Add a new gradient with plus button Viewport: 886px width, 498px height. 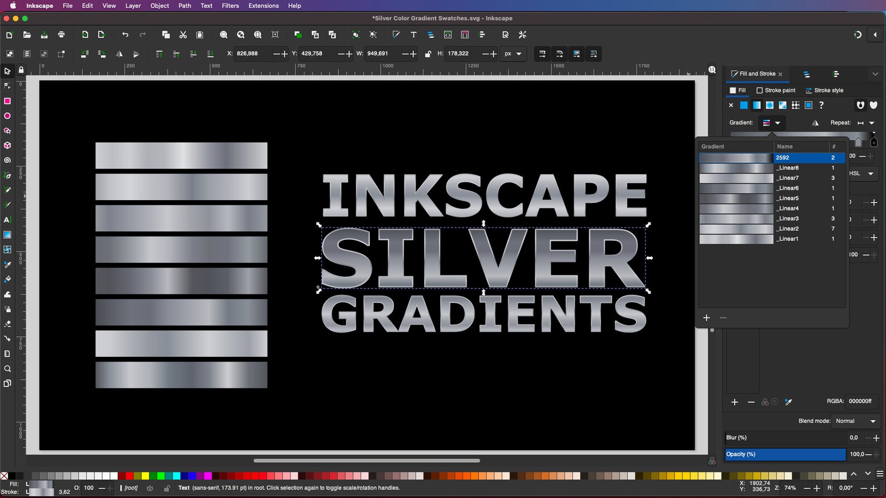[x=706, y=317]
